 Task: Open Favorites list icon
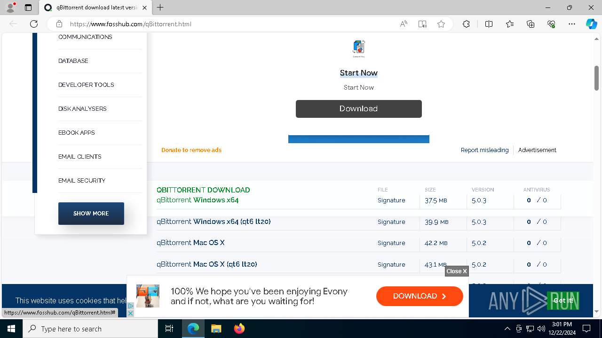(510, 24)
